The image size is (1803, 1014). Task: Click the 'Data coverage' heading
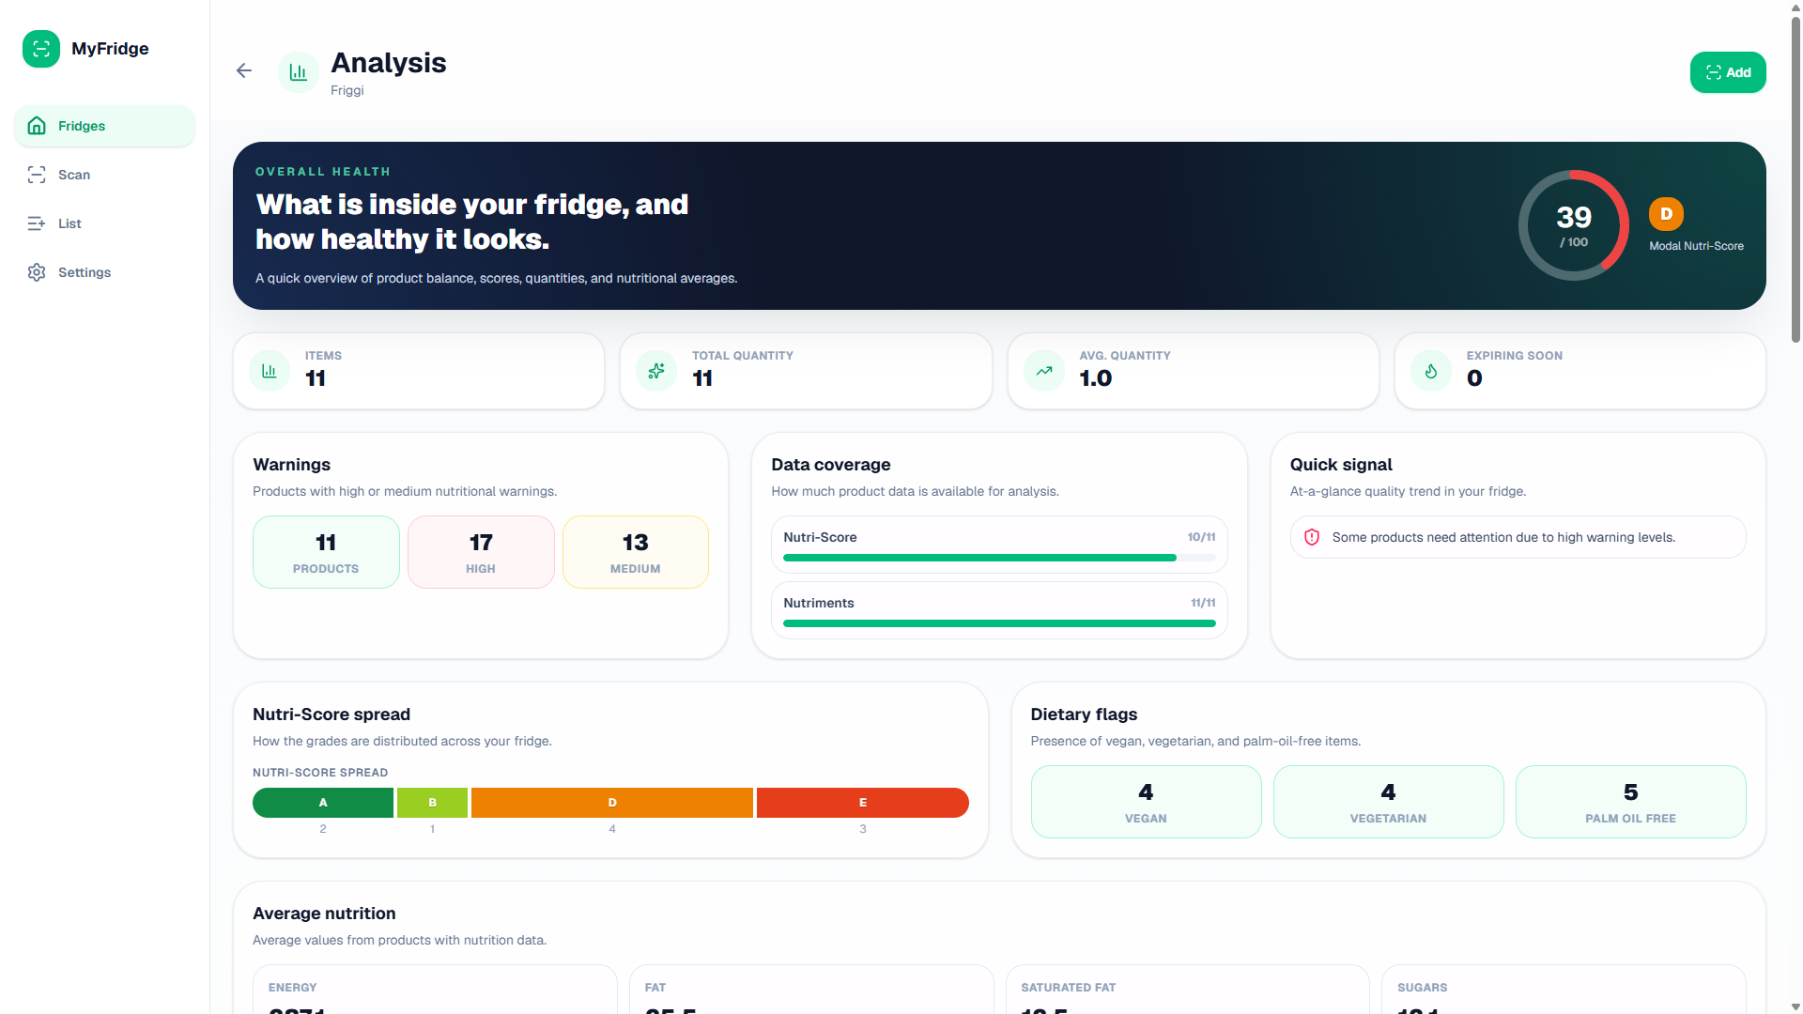tap(830, 465)
